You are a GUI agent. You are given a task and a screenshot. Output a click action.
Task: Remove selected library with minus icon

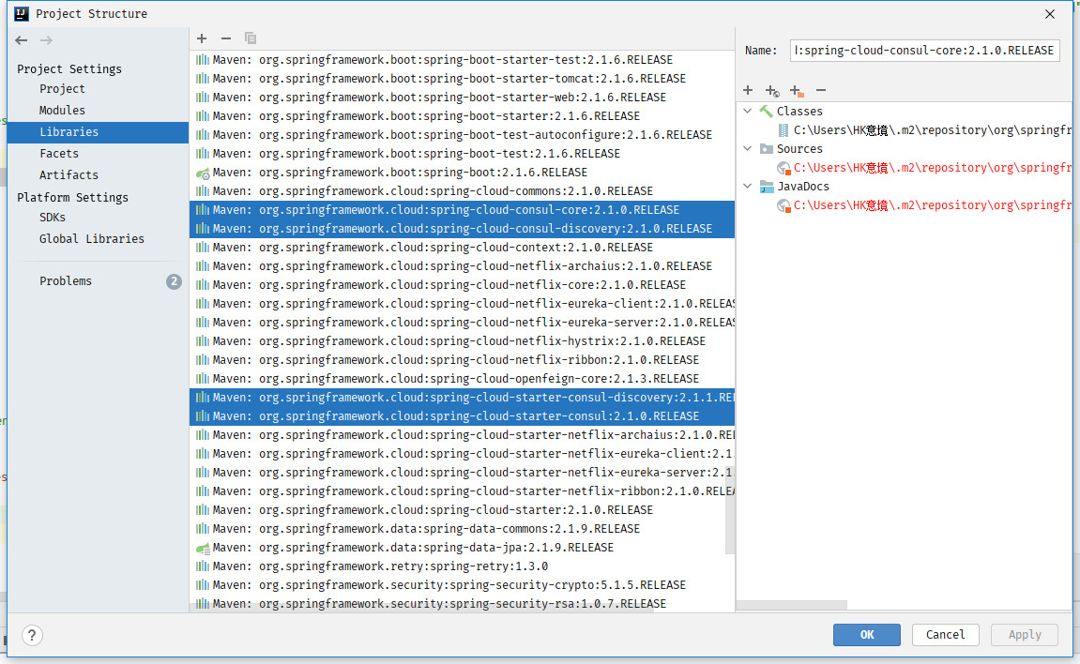tap(226, 38)
